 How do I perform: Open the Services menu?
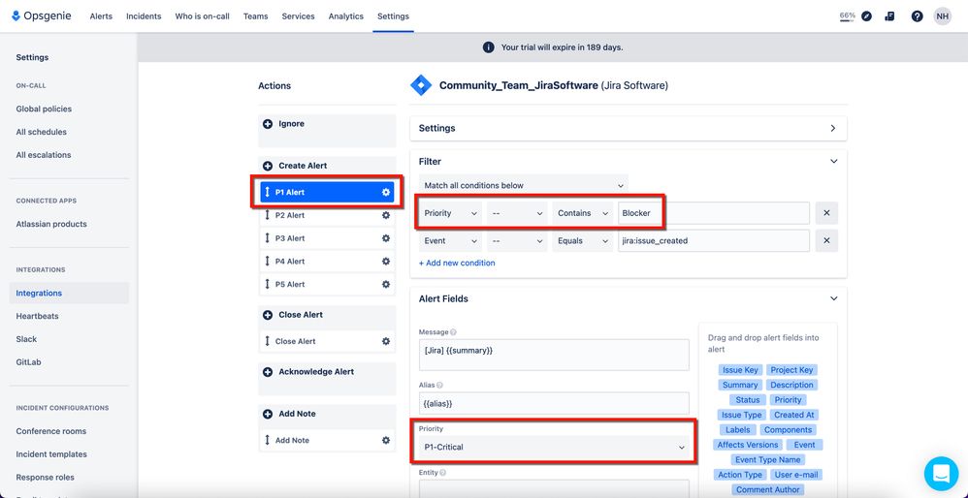[x=298, y=16]
